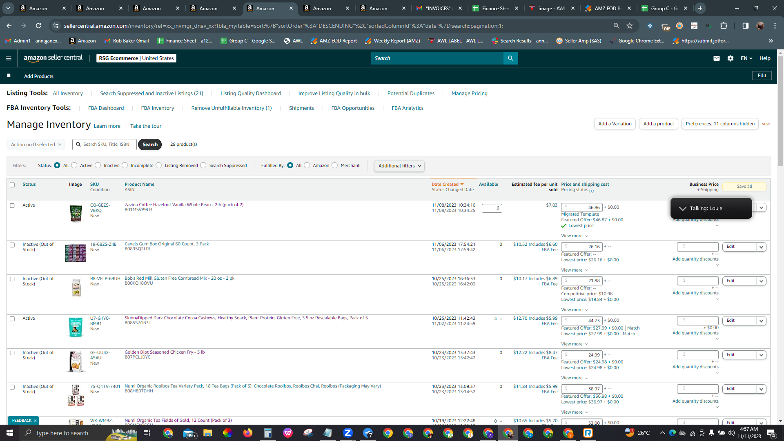Click the Add a product button
The height and width of the screenshot is (441, 784).
coord(659,124)
